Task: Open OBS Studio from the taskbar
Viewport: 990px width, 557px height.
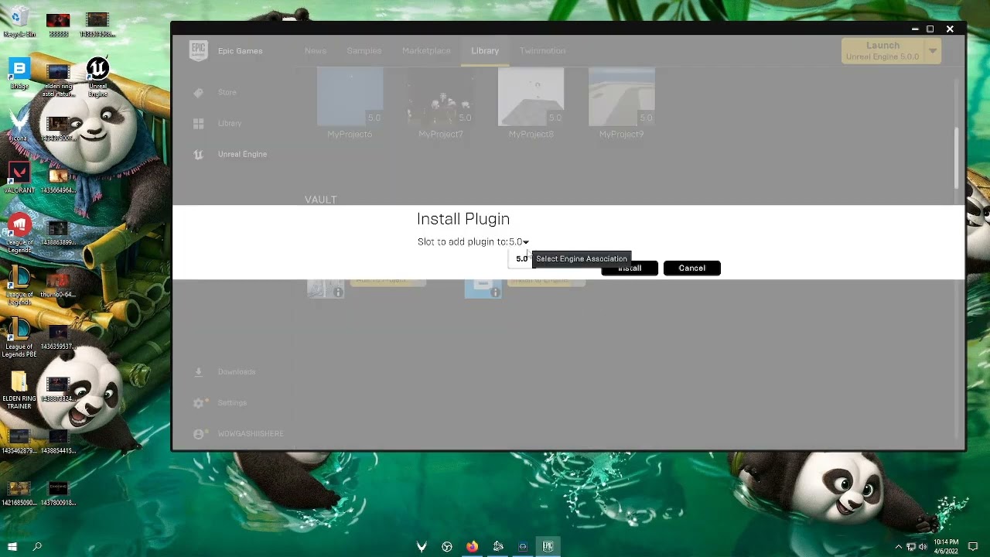Action: pyautogui.click(x=446, y=546)
